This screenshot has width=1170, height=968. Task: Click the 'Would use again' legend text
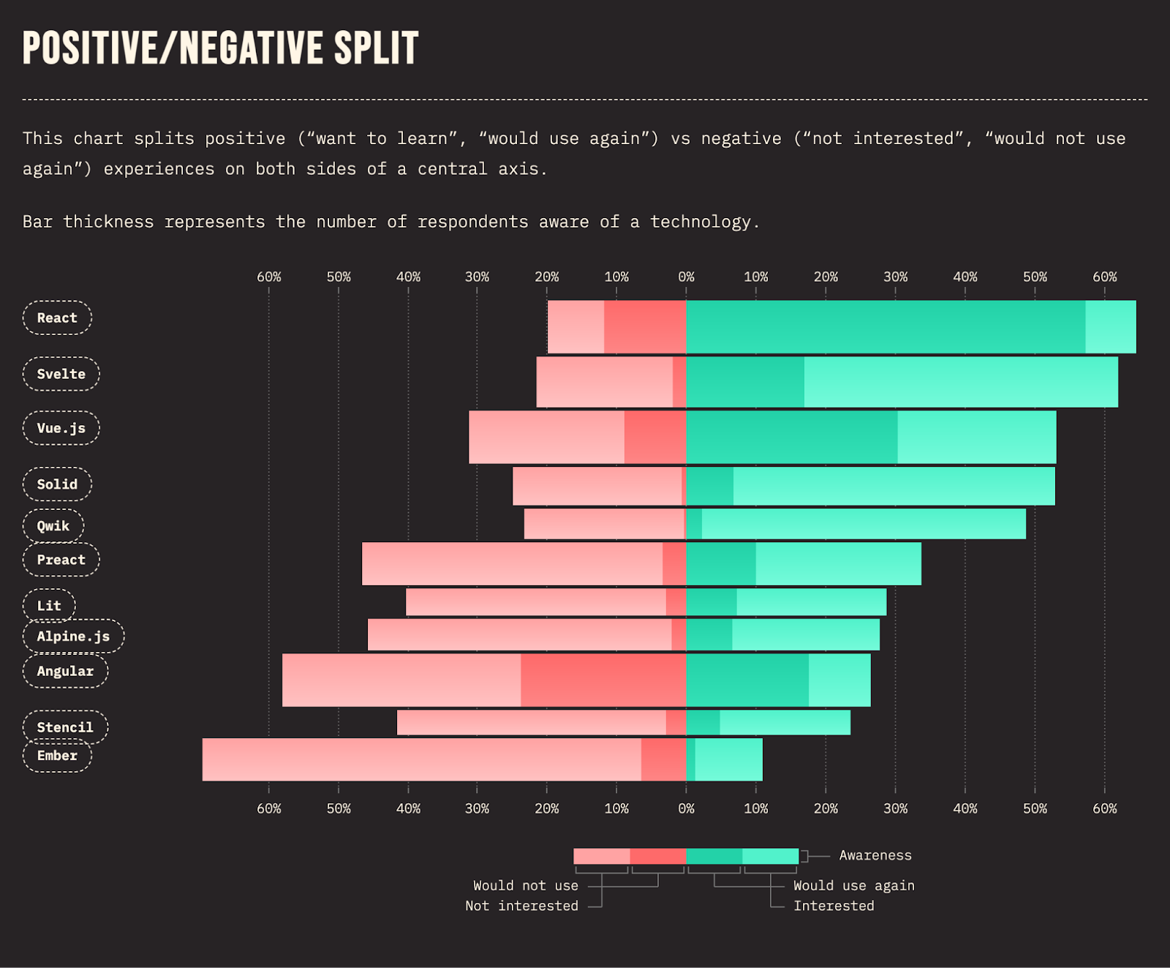point(853,886)
